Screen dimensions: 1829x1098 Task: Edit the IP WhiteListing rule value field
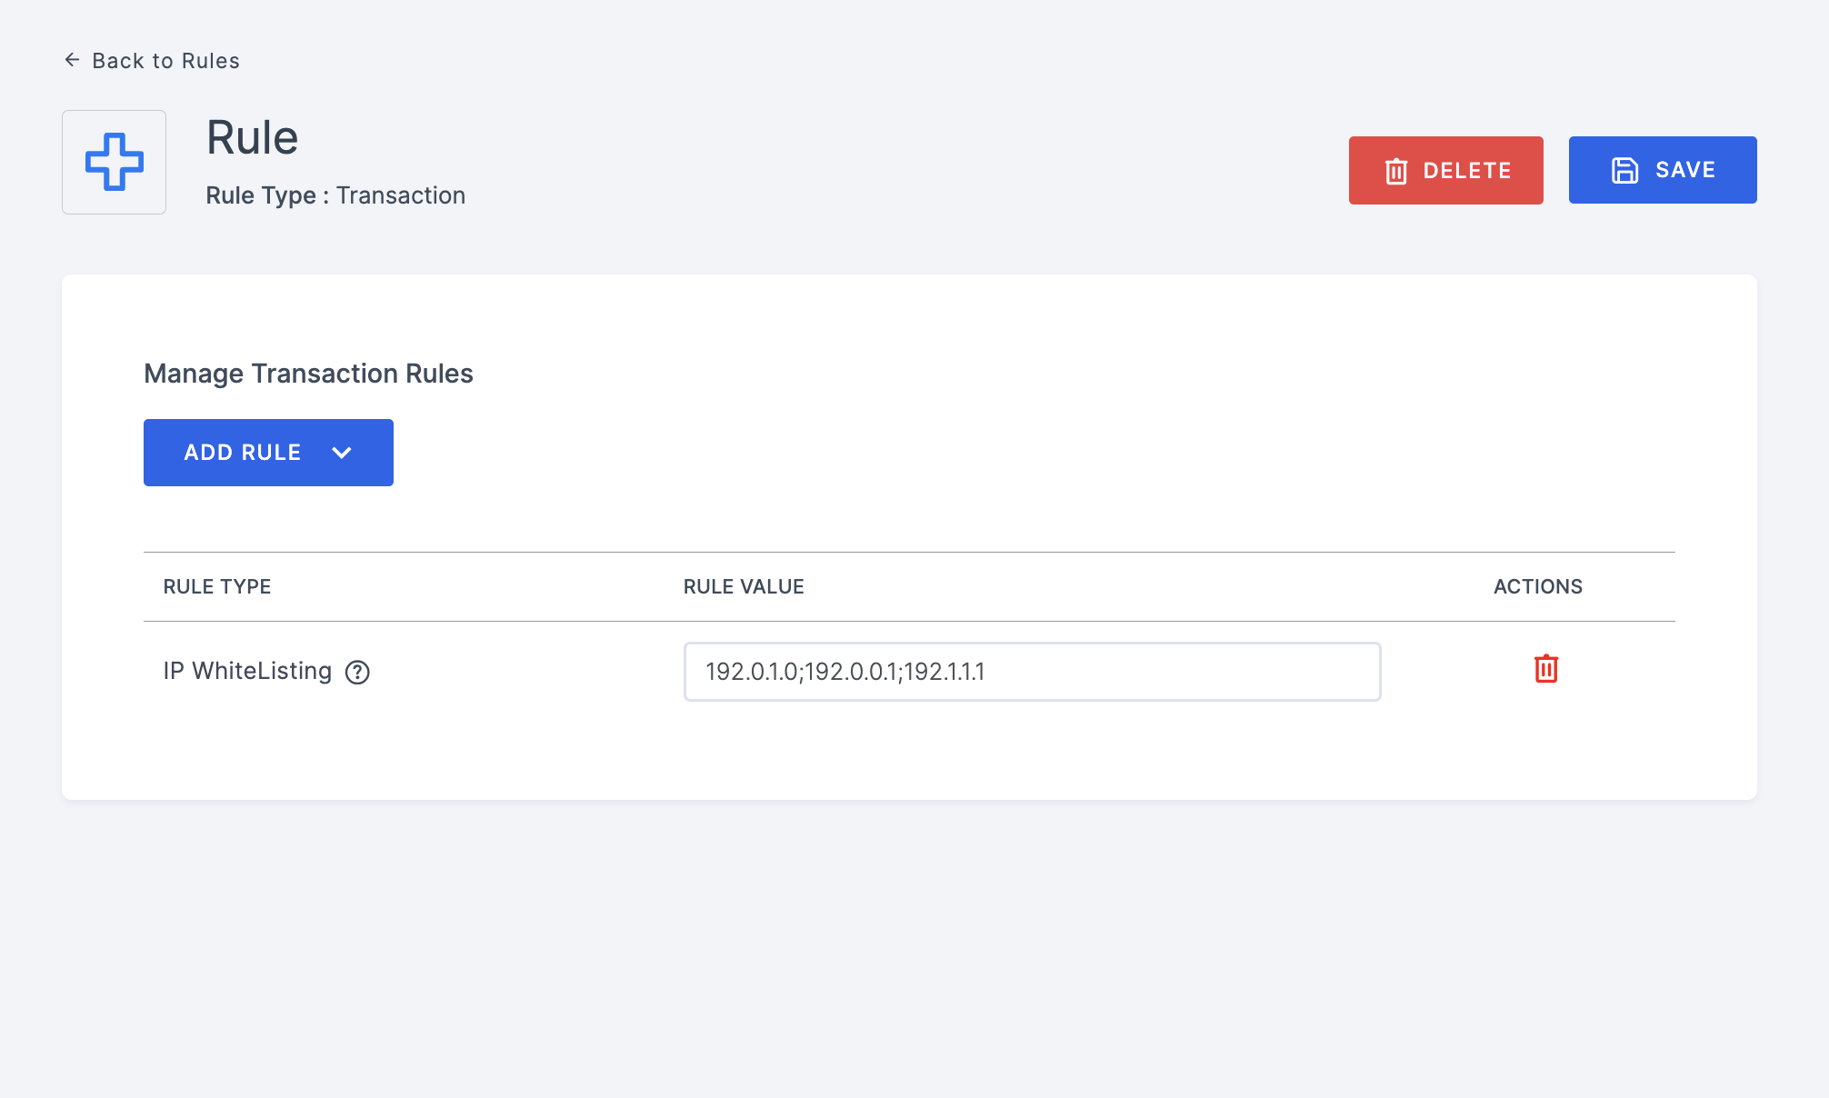[1032, 672]
